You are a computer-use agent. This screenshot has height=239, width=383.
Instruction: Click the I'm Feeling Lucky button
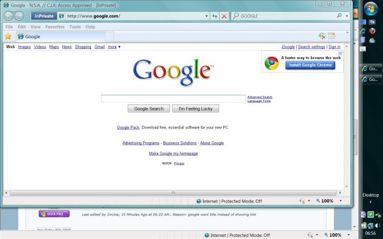click(x=196, y=109)
